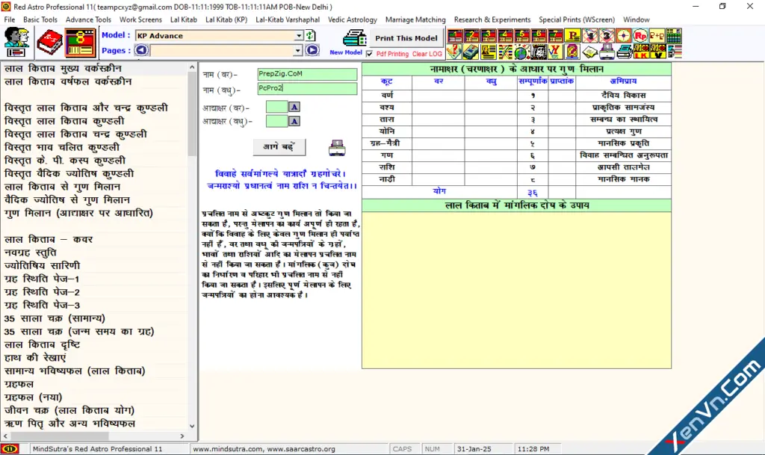The width and height of the screenshot is (765, 455).
Task: Open worksheet screen 7 icon
Action: pyautogui.click(x=555, y=36)
